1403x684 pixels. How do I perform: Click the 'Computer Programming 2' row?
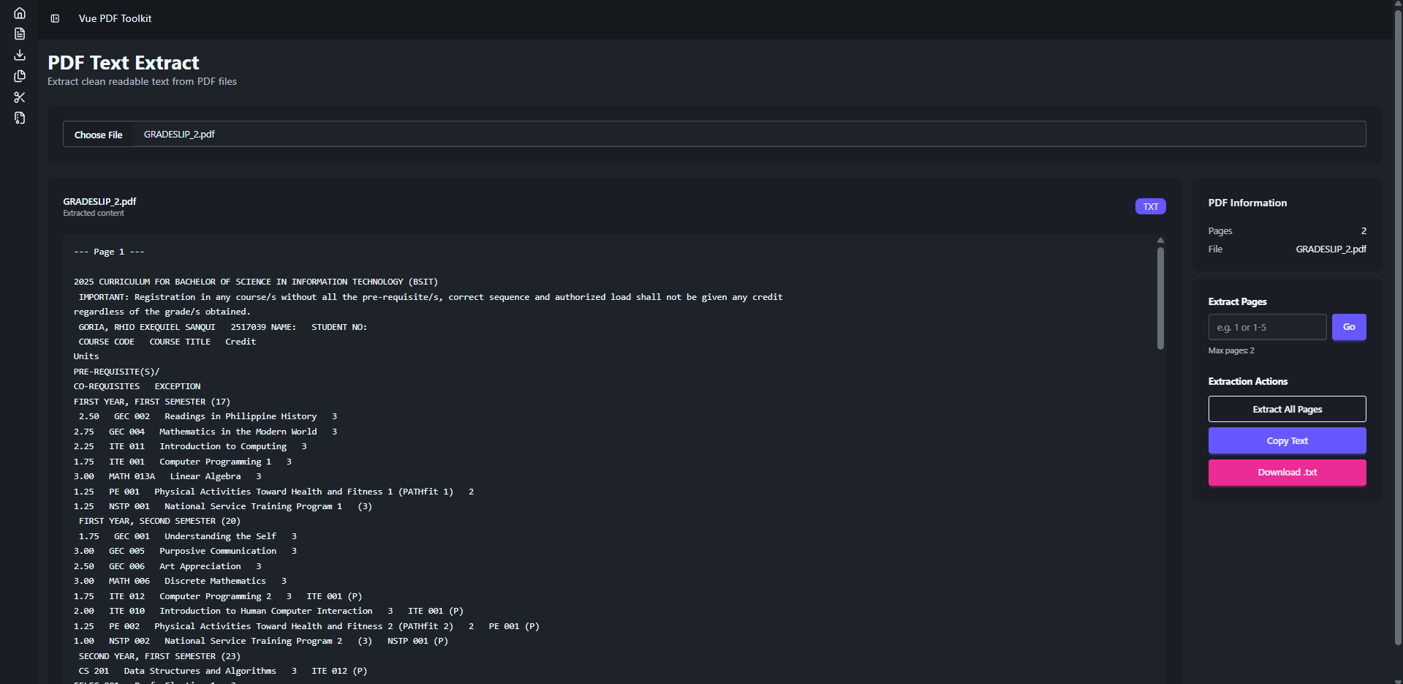218,596
